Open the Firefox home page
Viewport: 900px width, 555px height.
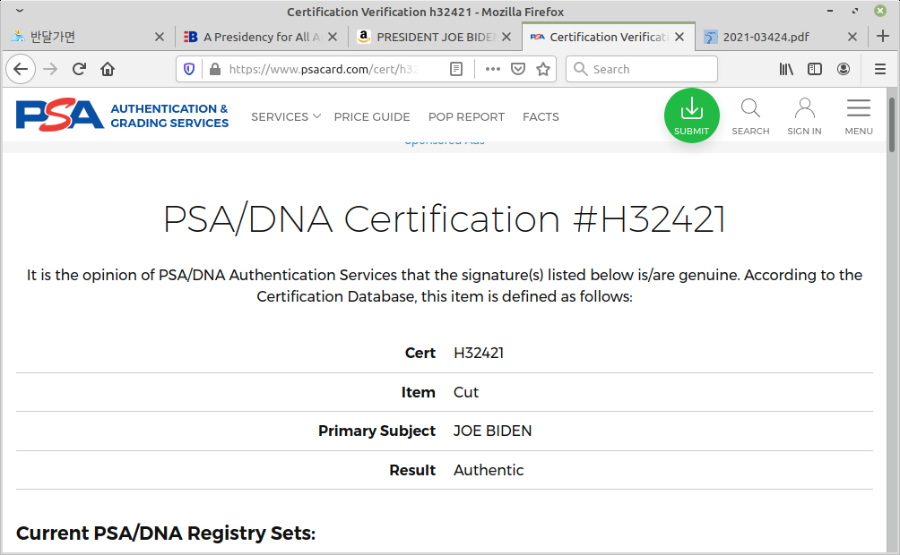pyautogui.click(x=108, y=70)
